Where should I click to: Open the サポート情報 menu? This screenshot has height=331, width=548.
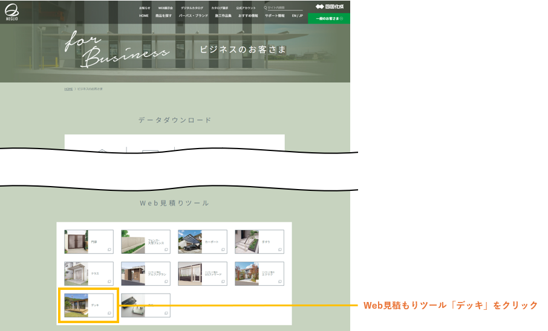(274, 16)
